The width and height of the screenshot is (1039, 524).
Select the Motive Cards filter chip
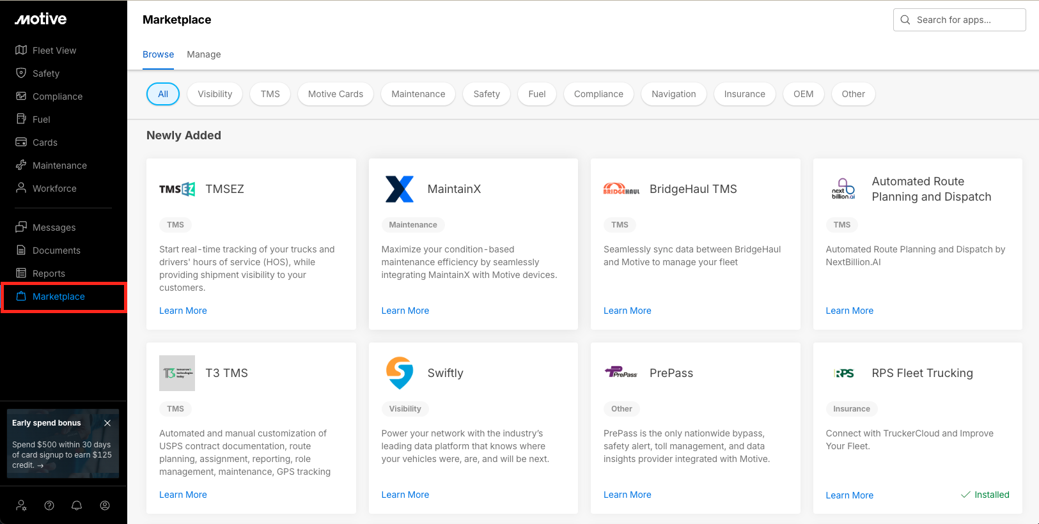pyautogui.click(x=335, y=94)
